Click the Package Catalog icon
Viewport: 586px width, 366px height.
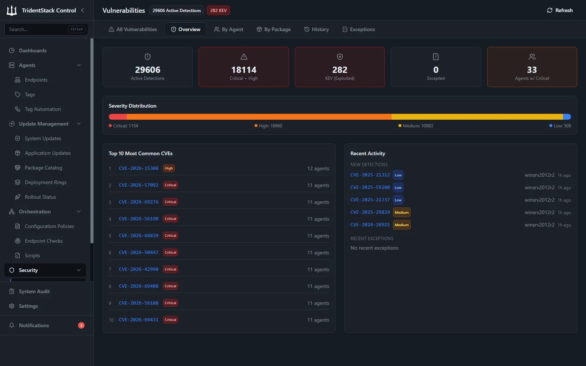tap(17, 168)
